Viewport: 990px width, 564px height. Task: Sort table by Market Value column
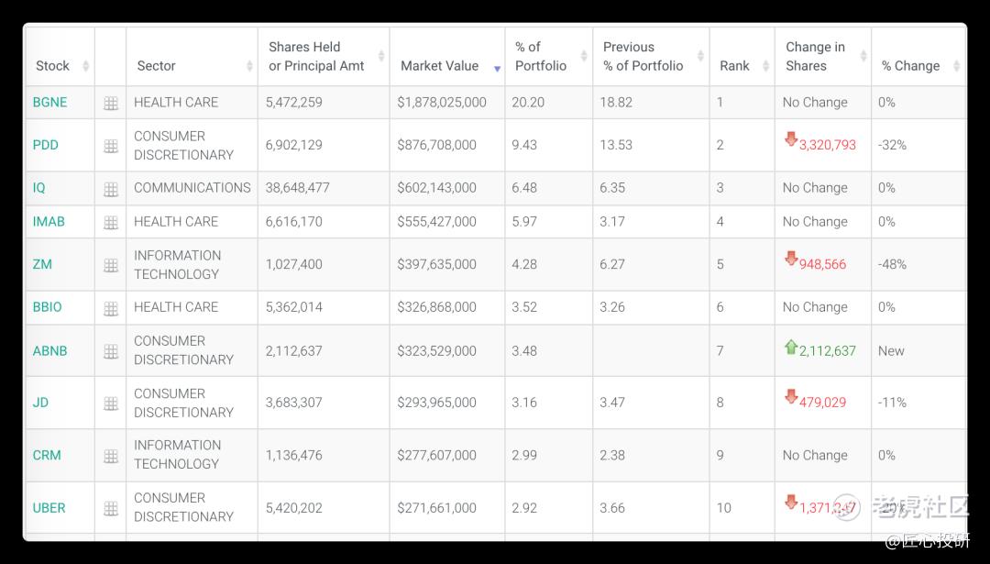tap(440, 66)
